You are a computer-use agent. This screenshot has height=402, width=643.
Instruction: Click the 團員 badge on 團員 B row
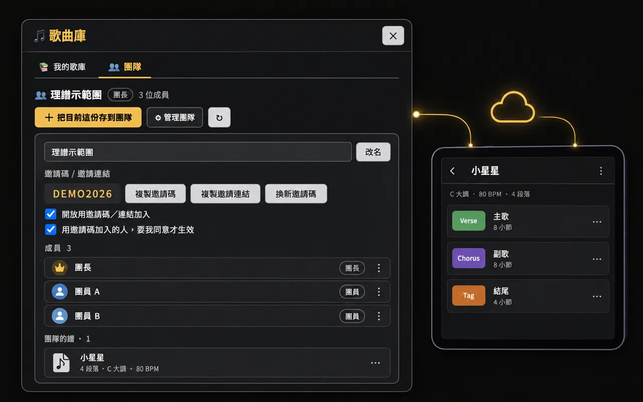[x=352, y=316]
